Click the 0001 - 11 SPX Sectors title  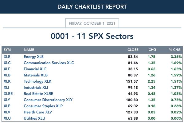point(92,36)
